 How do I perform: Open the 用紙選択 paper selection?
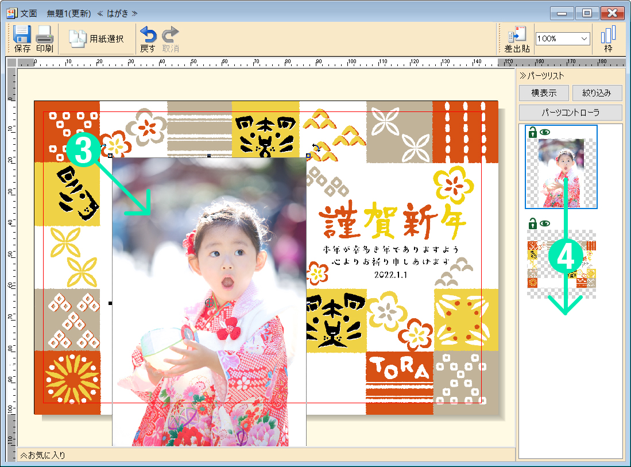(96, 38)
